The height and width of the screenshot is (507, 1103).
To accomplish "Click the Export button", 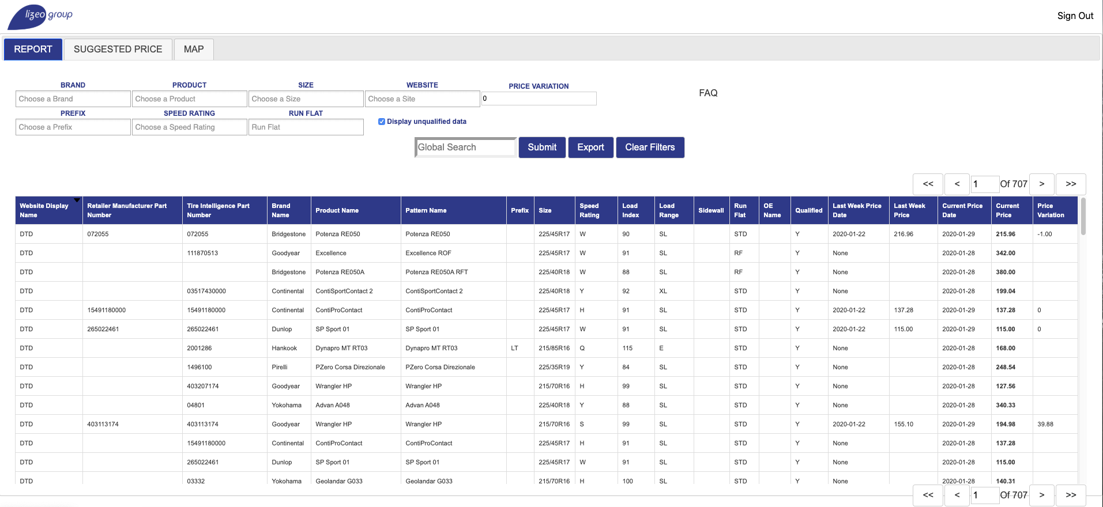I will pos(590,147).
